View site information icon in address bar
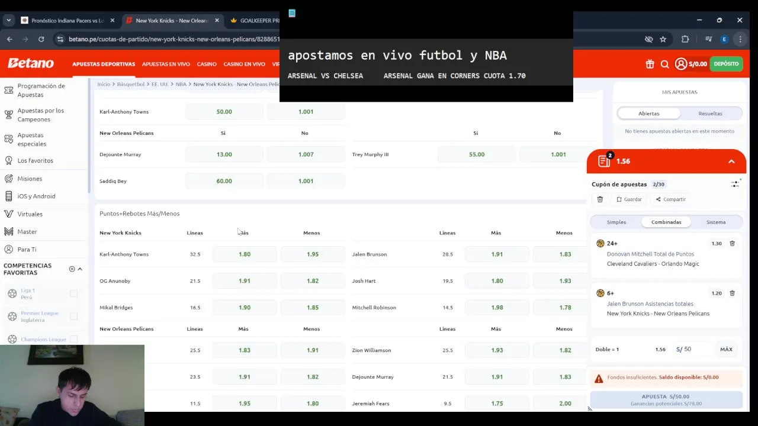The height and width of the screenshot is (426, 758). point(59,39)
